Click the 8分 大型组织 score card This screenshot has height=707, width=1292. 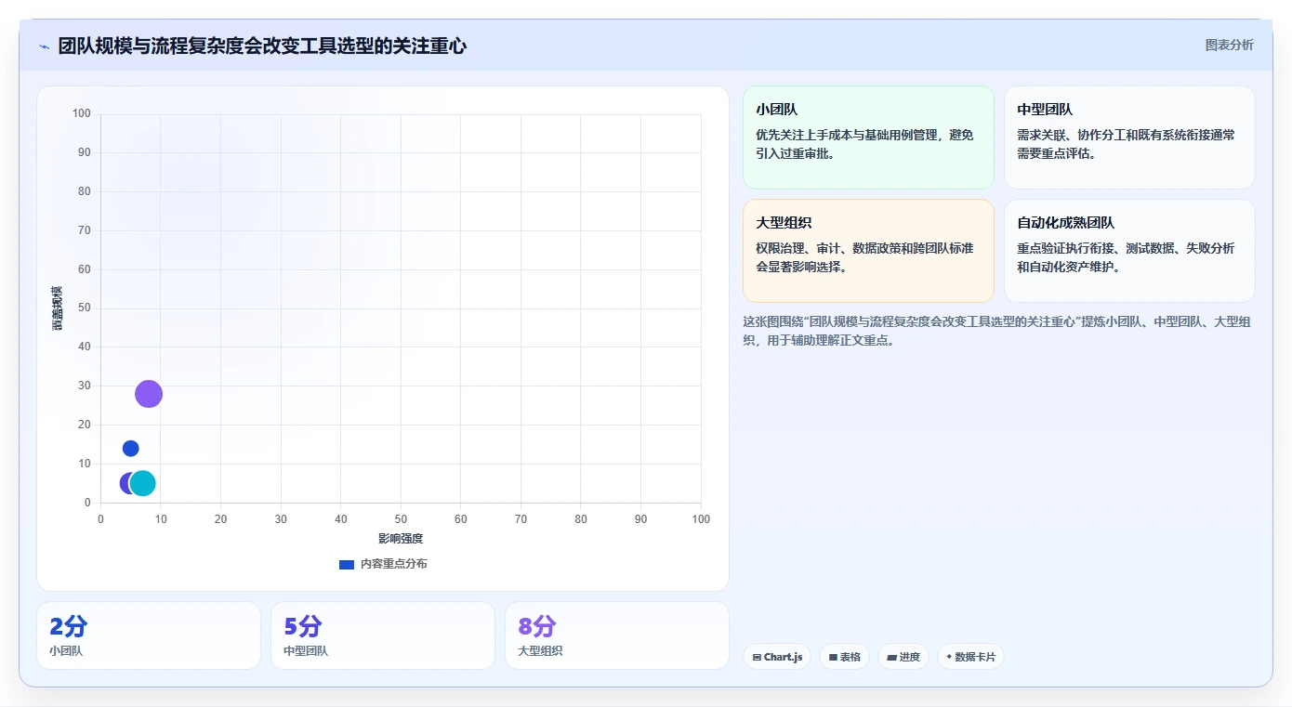click(617, 635)
